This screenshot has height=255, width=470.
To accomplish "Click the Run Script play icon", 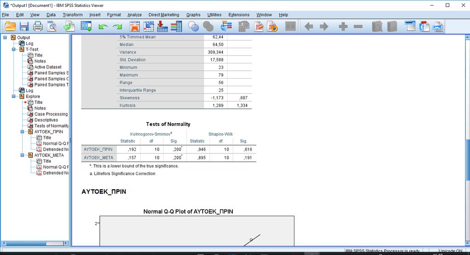I will [x=272, y=27].
